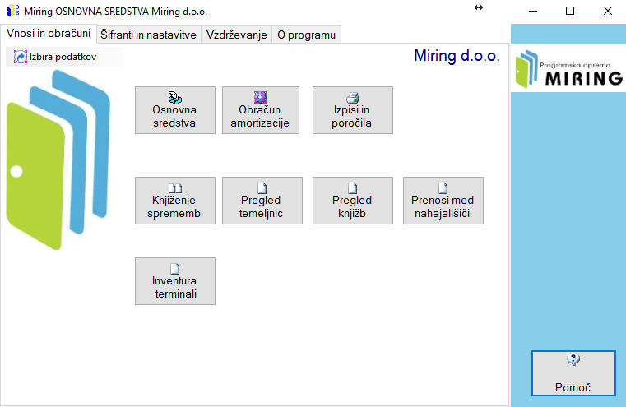
Task: Click the Miring d.o.o. company label
Action: tap(457, 56)
